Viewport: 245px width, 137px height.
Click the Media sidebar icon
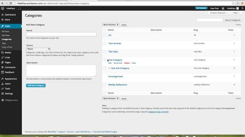3,53
